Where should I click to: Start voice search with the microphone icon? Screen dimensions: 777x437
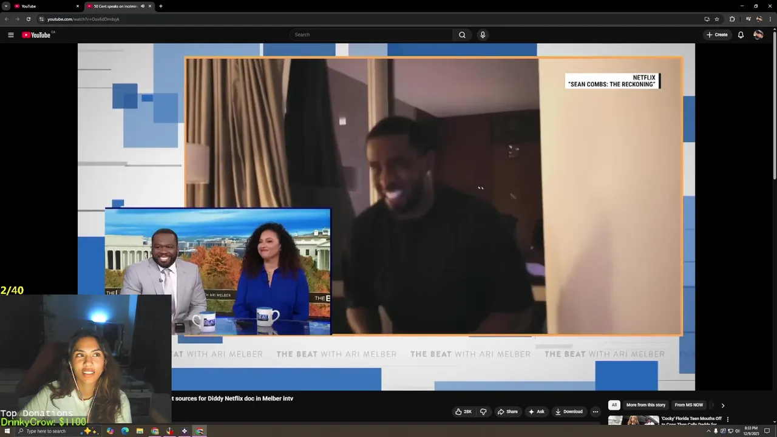tap(483, 35)
